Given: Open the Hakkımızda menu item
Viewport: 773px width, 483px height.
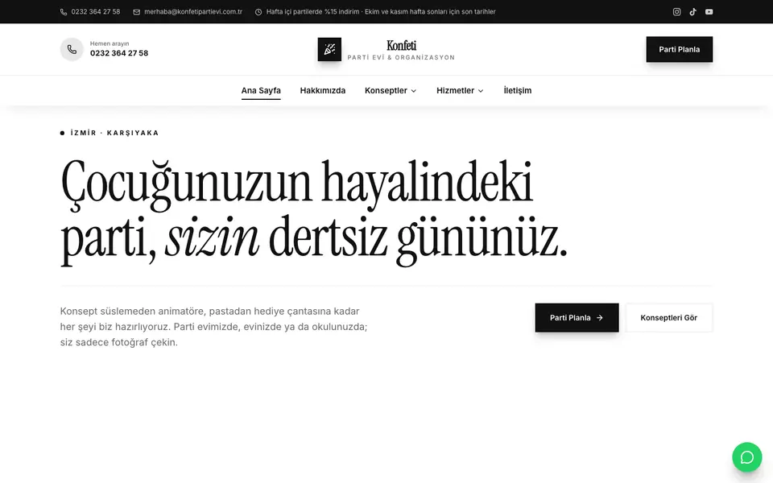Looking at the screenshot, I should (x=322, y=91).
